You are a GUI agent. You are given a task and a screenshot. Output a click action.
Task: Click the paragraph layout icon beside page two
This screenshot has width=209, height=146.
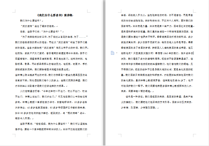pos(112,53)
